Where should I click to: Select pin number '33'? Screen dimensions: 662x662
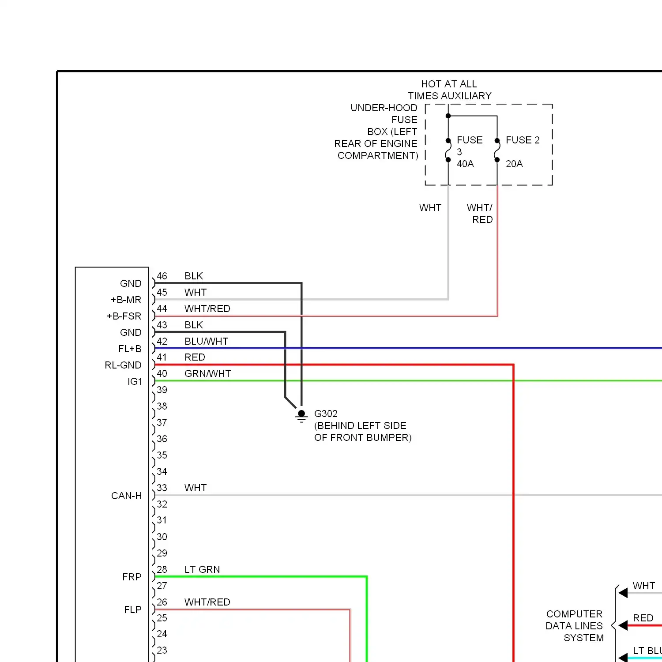[162, 488]
